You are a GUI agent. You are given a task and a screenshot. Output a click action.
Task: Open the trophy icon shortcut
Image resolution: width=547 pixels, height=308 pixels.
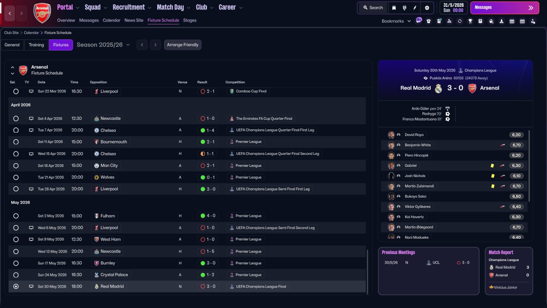(x=470, y=21)
